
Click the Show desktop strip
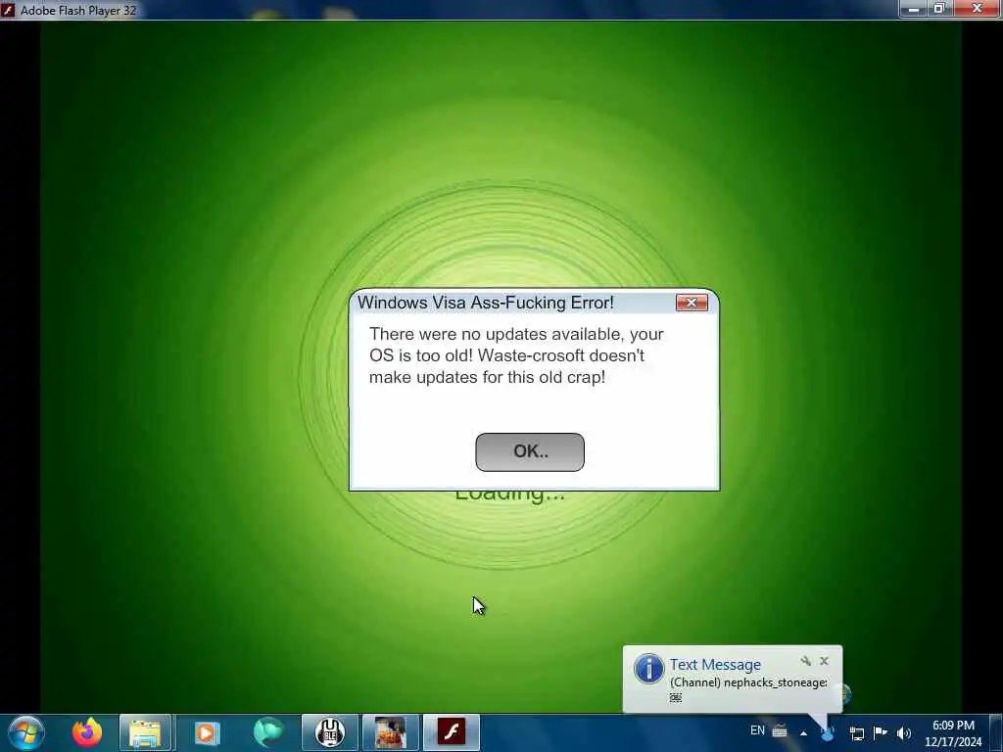(x=998, y=732)
